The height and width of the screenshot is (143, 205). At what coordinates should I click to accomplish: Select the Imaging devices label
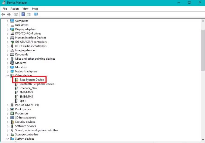pos(25,50)
